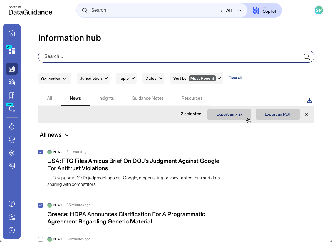Check the third news article checkbox
This screenshot has width=332, height=242.
(x=41, y=239)
